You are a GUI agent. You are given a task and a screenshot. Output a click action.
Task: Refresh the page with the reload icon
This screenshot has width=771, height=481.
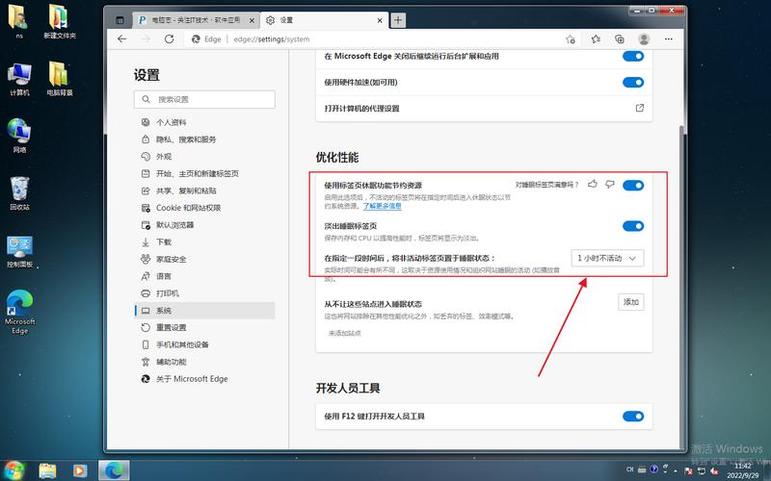(169, 39)
